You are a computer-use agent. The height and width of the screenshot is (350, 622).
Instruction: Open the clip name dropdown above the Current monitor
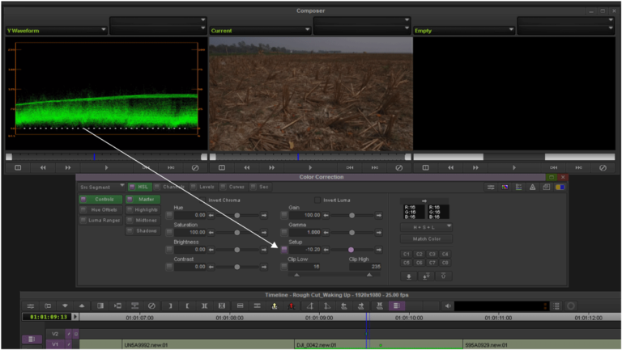point(362,19)
